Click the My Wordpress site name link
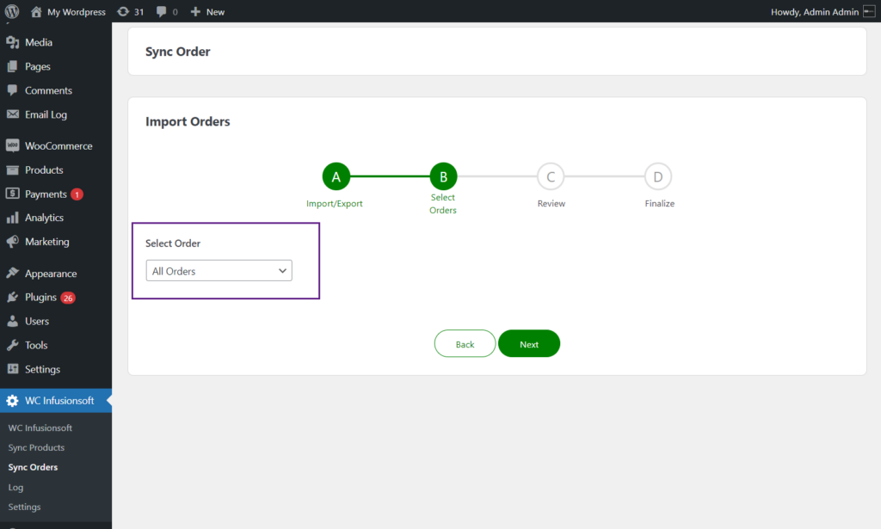The width and height of the screenshot is (881, 529). pyautogui.click(x=77, y=12)
